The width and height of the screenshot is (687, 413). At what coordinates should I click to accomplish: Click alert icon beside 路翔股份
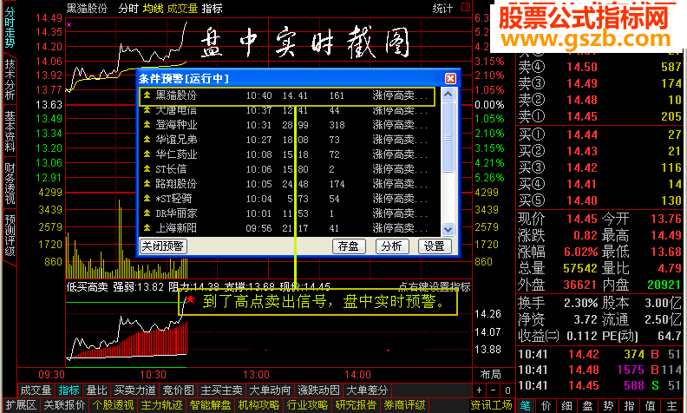147,183
